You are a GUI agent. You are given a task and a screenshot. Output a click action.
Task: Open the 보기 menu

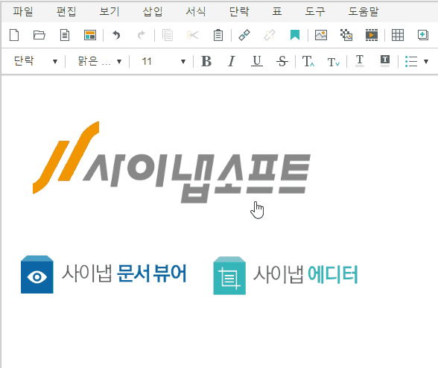coord(110,12)
